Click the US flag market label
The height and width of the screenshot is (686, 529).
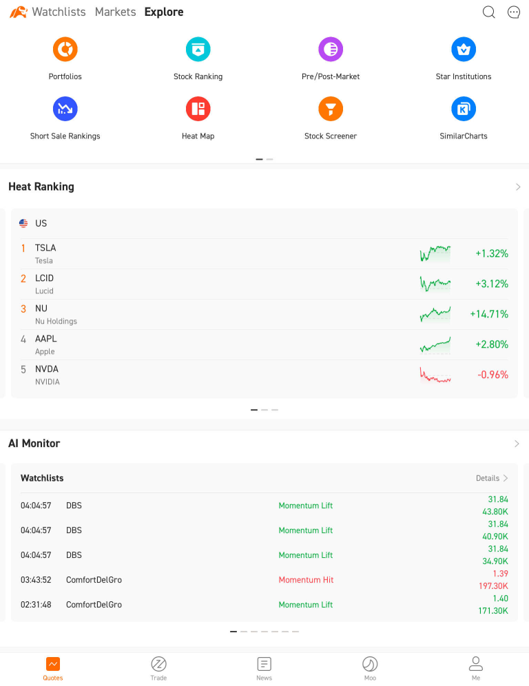click(x=33, y=224)
